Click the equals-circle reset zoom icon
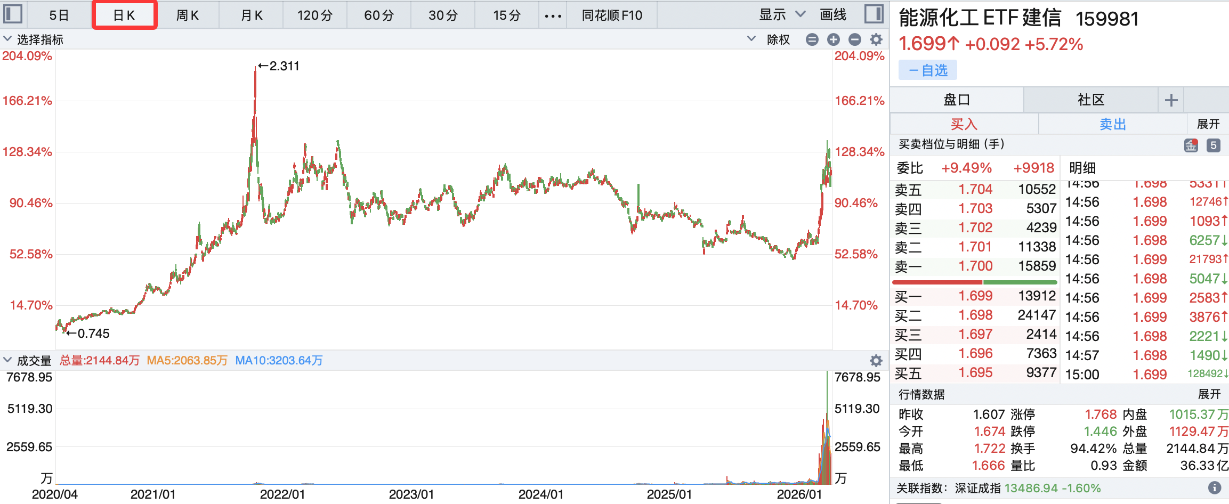The width and height of the screenshot is (1229, 504). [x=812, y=39]
